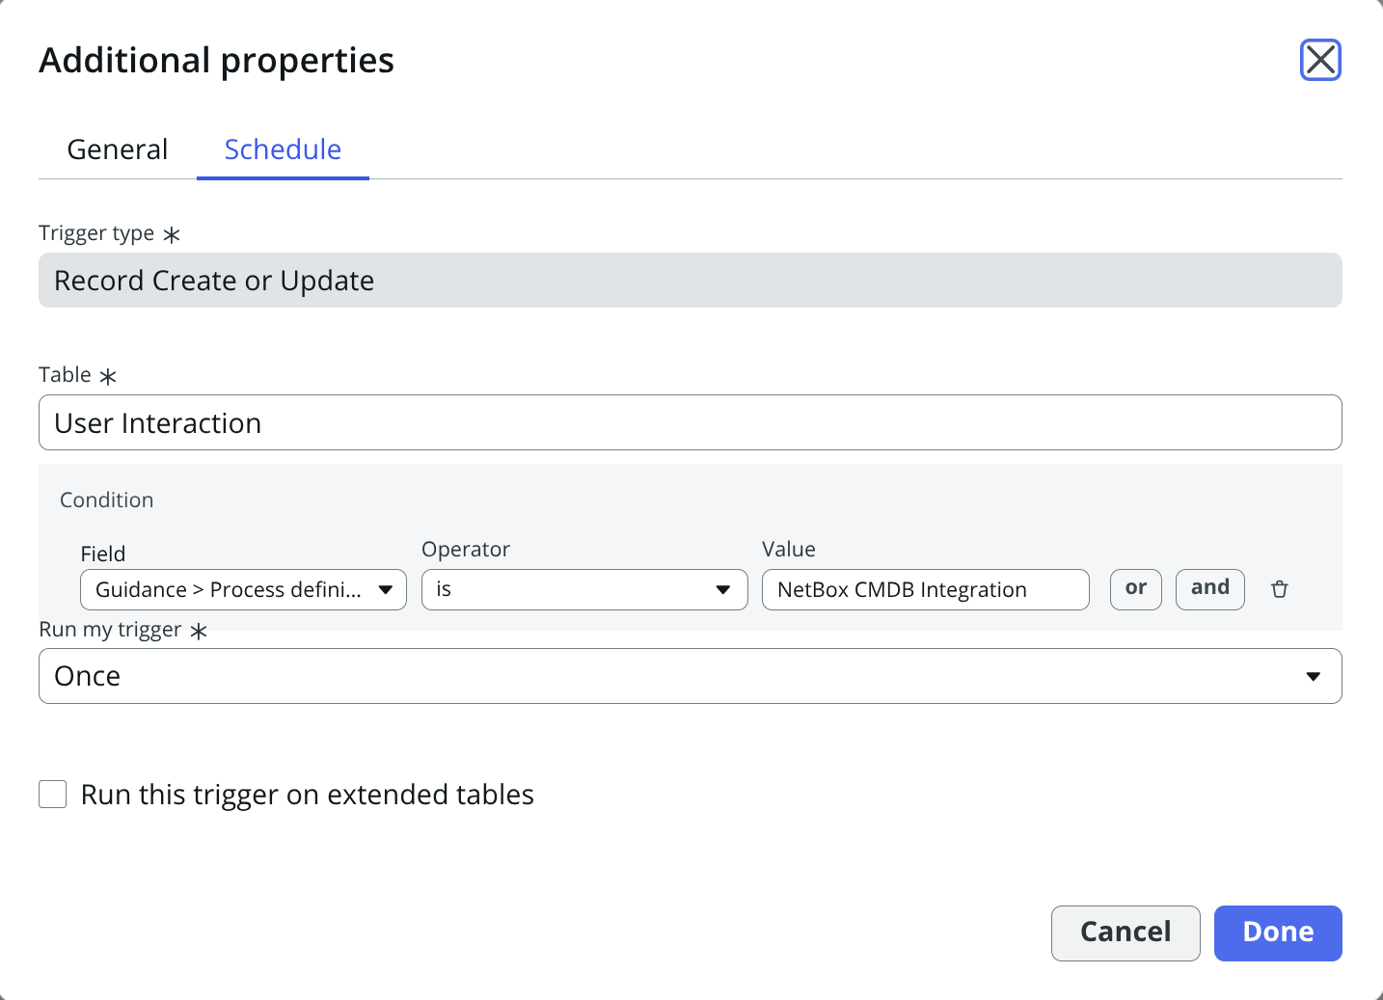Click the Run my trigger caret arrow
Viewport: 1383px width, 1000px height.
(x=1313, y=677)
